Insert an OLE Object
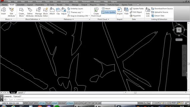 (136, 12)
